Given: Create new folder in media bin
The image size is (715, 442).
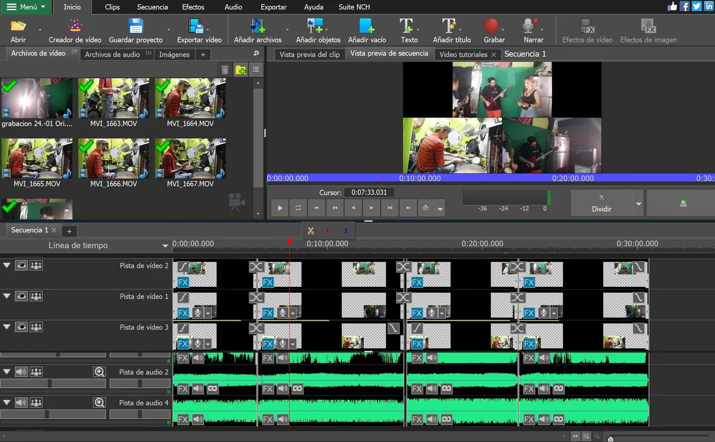Looking at the screenshot, I should tap(241, 70).
